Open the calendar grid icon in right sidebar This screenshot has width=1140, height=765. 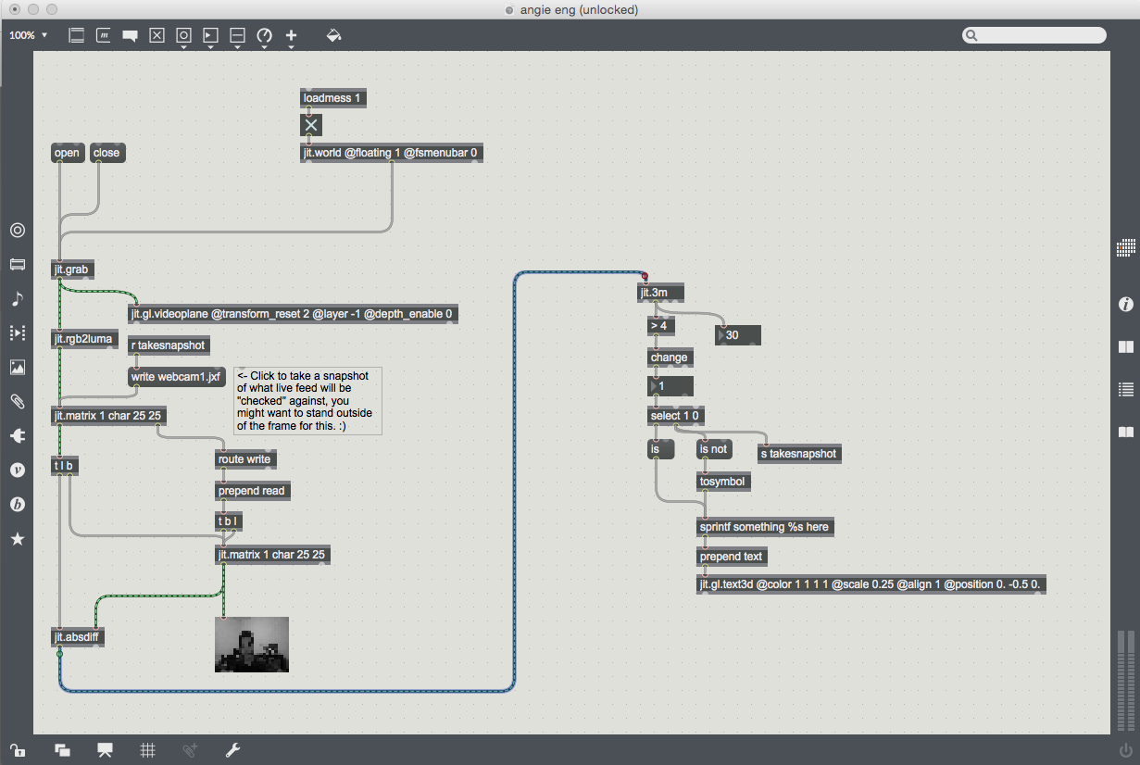coord(1126,247)
